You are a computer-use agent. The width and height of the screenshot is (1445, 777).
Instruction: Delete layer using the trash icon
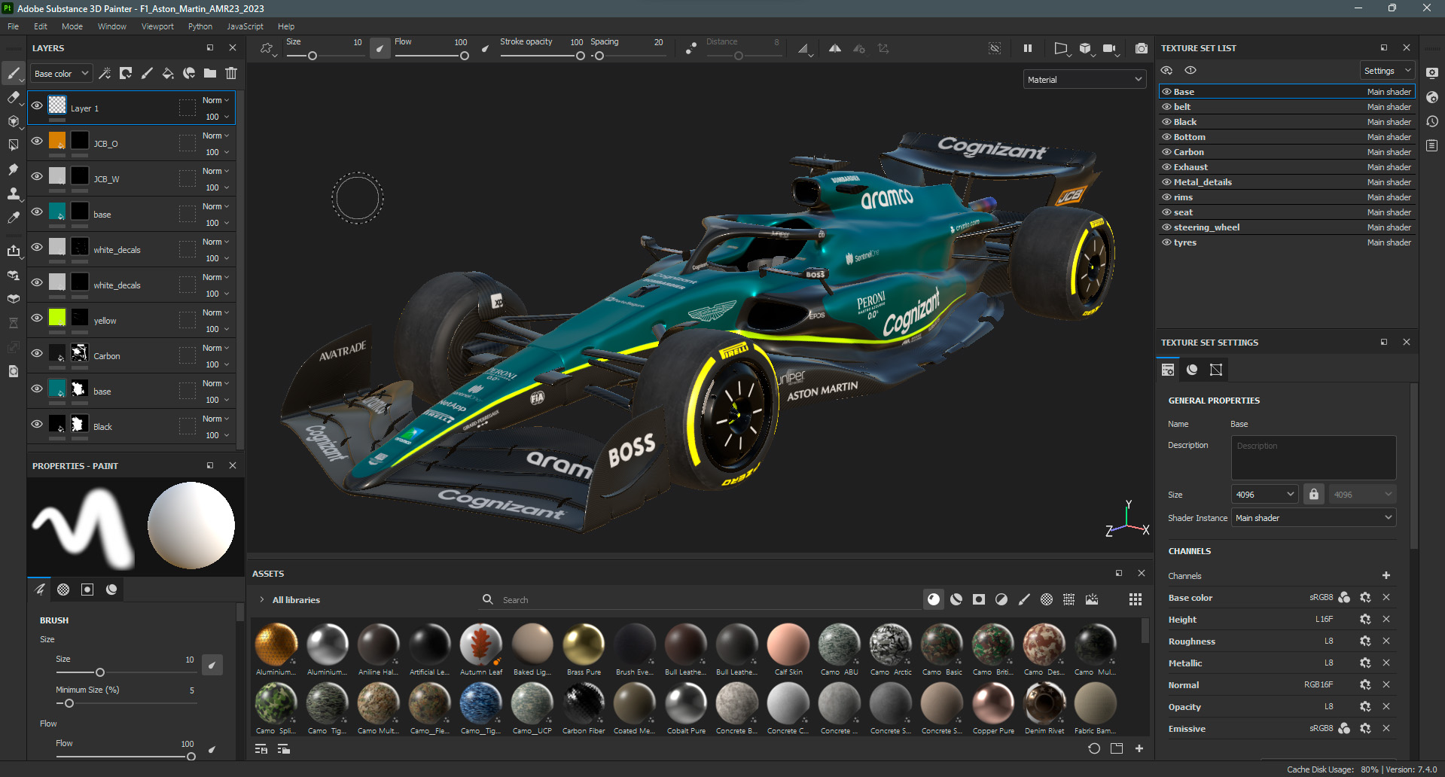pyautogui.click(x=231, y=73)
